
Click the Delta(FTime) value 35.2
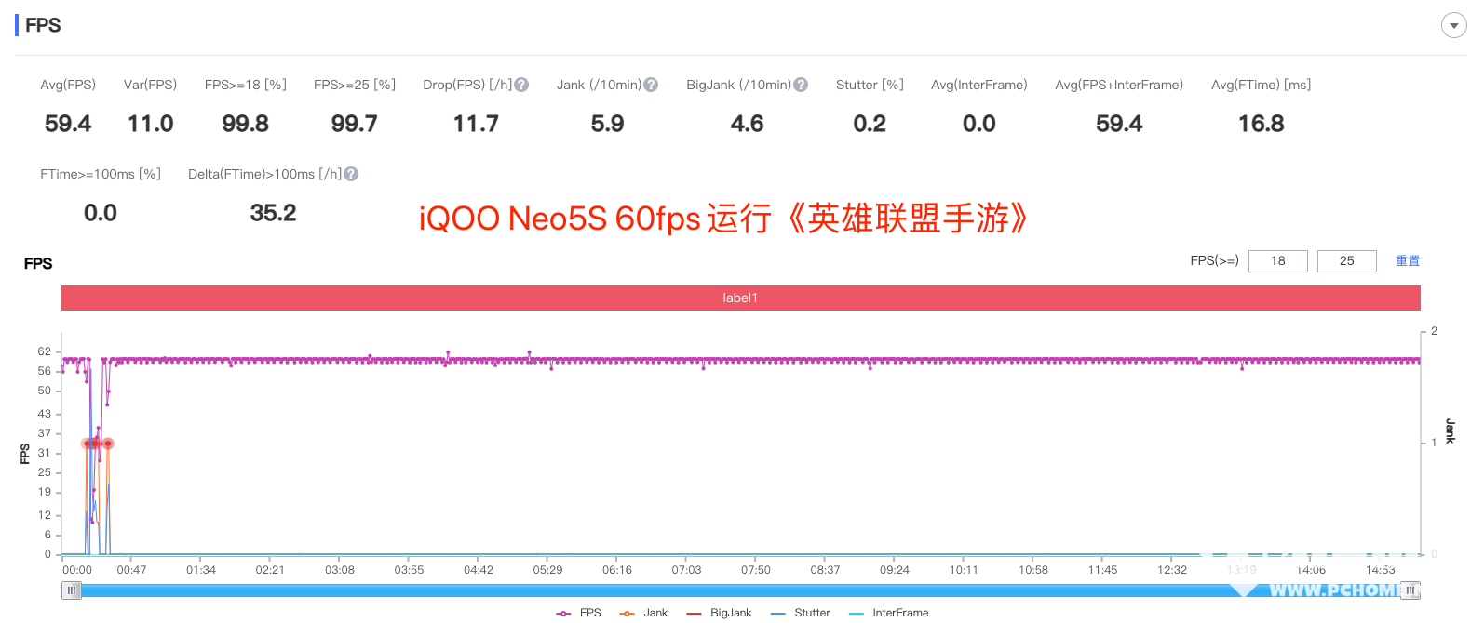pos(274,213)
